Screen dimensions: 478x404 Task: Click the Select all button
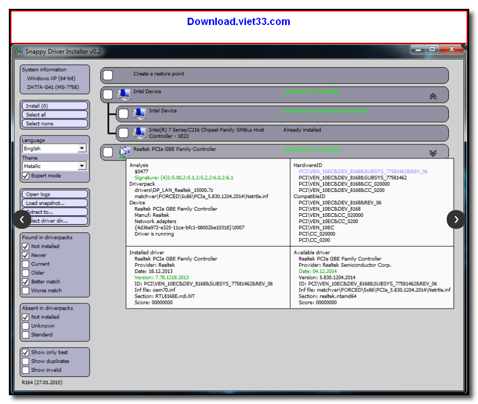(x=55, y=114)
